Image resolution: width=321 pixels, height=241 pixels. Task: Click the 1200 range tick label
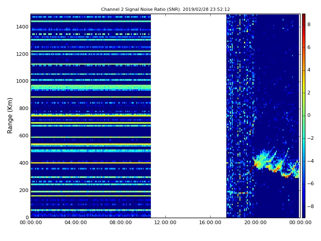(x=22, y=54)
